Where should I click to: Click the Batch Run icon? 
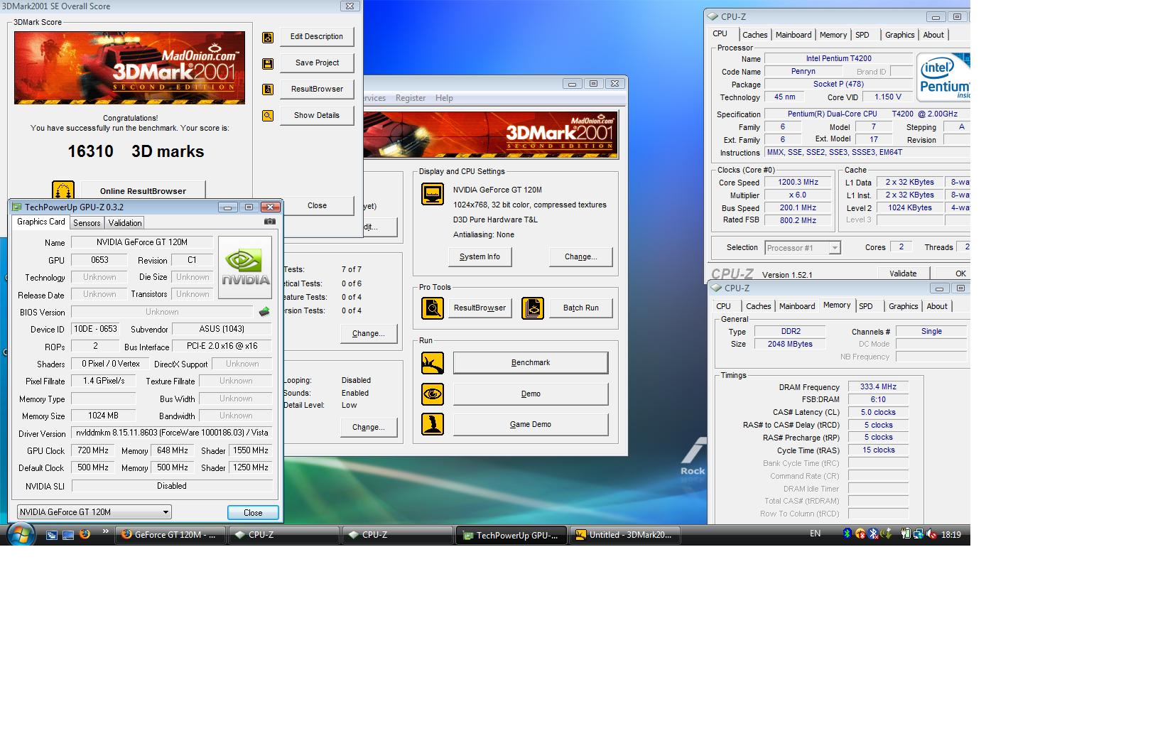(533, 308)
